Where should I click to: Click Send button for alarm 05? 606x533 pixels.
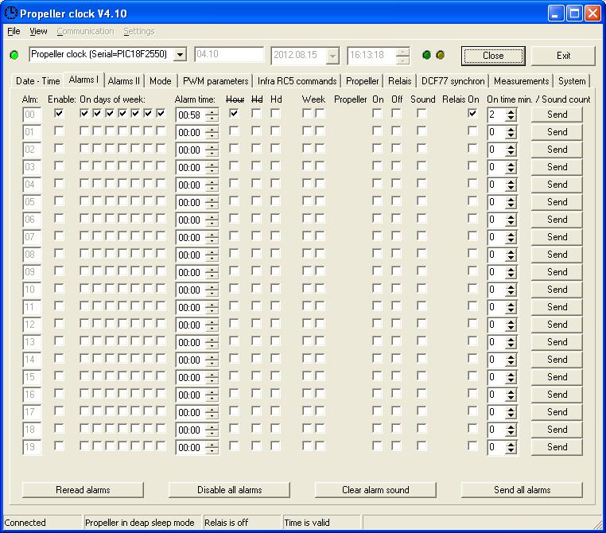[557, 202]
